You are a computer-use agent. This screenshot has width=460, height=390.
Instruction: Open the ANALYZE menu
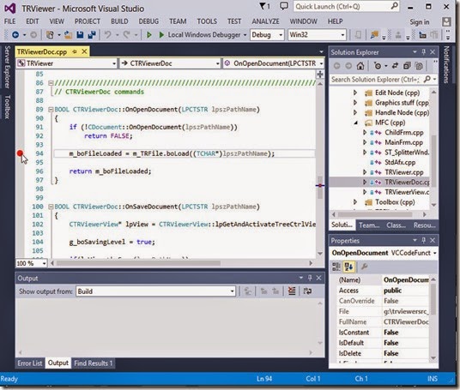265,21
